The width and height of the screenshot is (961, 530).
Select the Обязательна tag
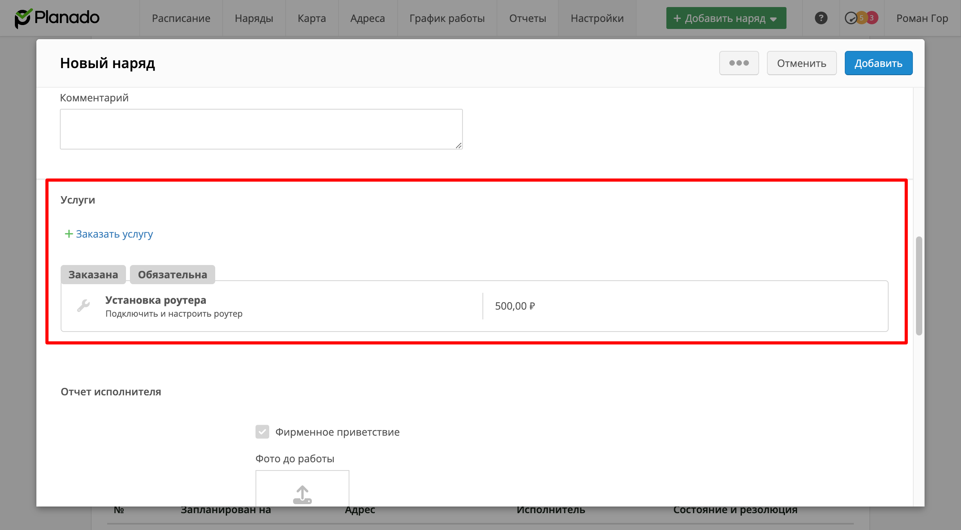172,274
